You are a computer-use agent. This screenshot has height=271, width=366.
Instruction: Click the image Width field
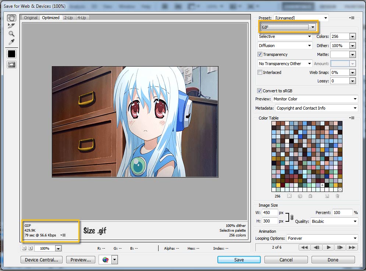(270, 213)
